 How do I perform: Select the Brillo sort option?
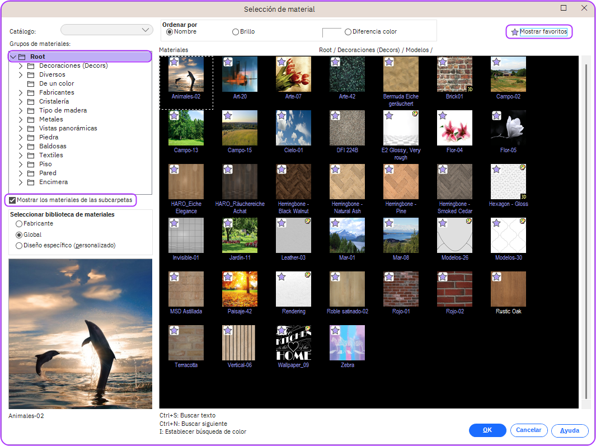pyautogui.click(x=236, y=32)
